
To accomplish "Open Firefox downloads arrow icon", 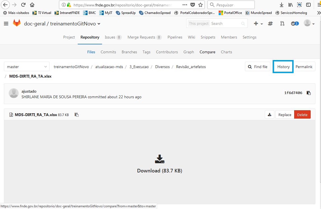I will click(281, 5).
